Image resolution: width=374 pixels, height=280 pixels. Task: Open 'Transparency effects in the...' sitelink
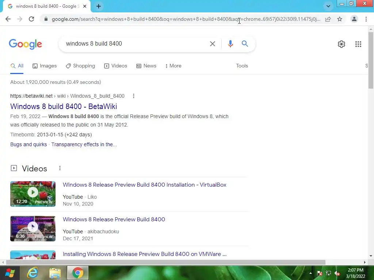(x=84, y=144)
